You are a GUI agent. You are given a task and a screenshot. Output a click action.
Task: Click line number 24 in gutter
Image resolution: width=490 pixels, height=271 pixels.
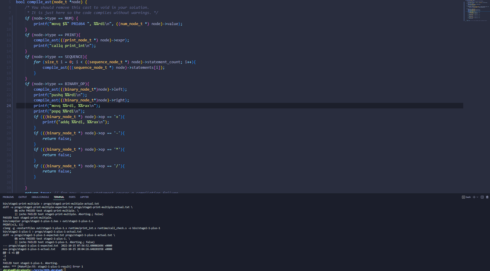[x=9, y=106]
